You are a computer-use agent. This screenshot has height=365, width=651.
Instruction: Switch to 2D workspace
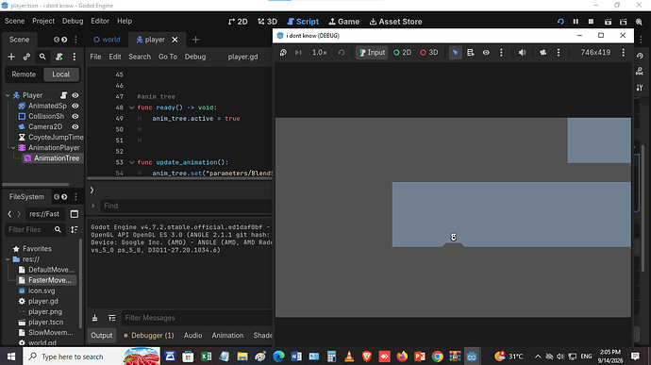tap(238, 22)
